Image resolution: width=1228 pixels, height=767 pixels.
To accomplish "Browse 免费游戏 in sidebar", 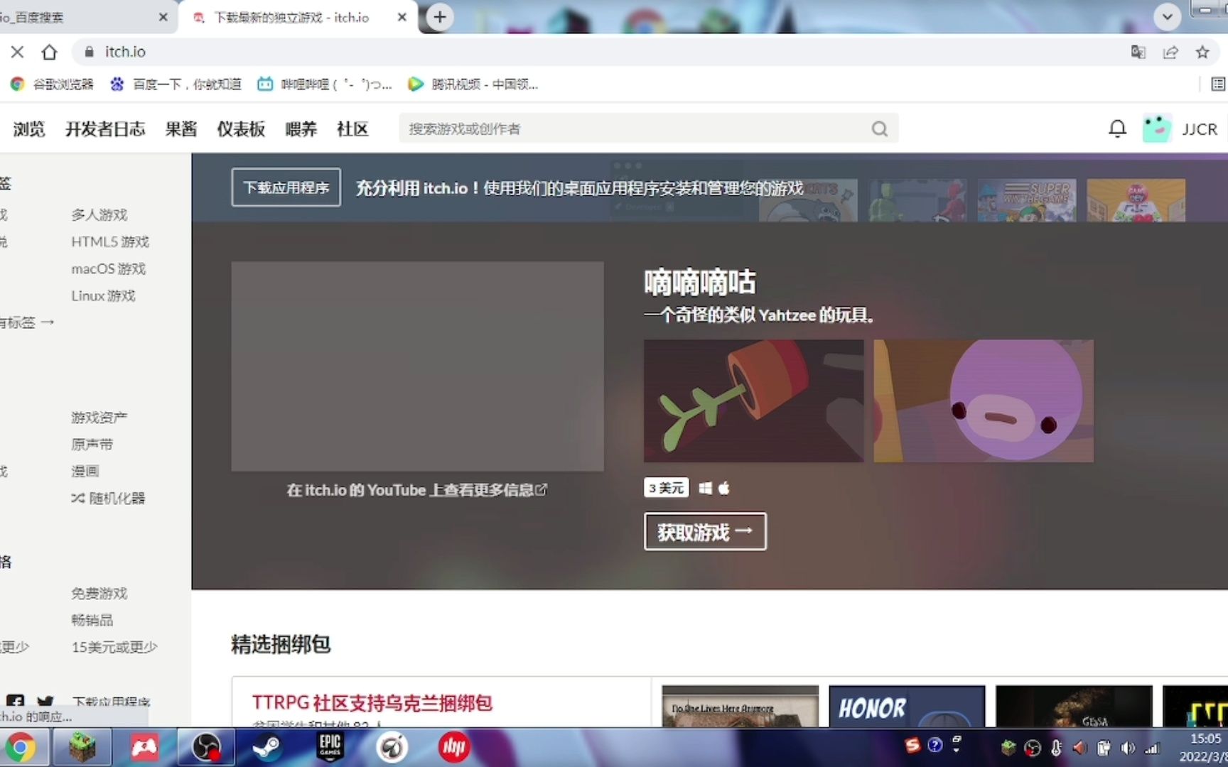I will [x=99, y=593].
